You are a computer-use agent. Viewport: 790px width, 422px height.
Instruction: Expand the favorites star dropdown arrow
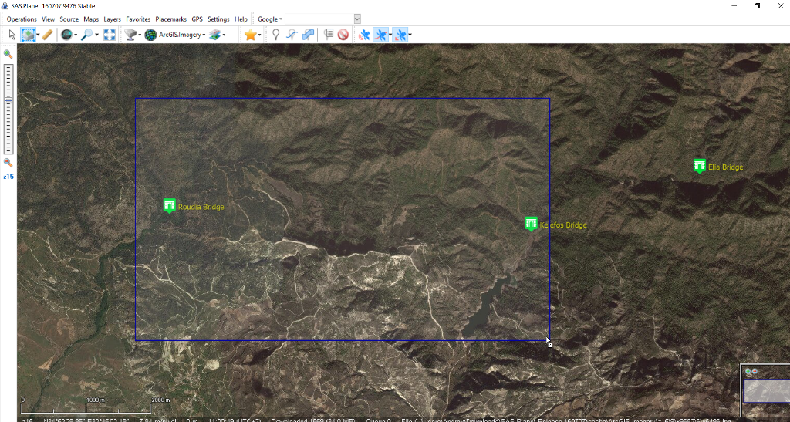[259, 35]
